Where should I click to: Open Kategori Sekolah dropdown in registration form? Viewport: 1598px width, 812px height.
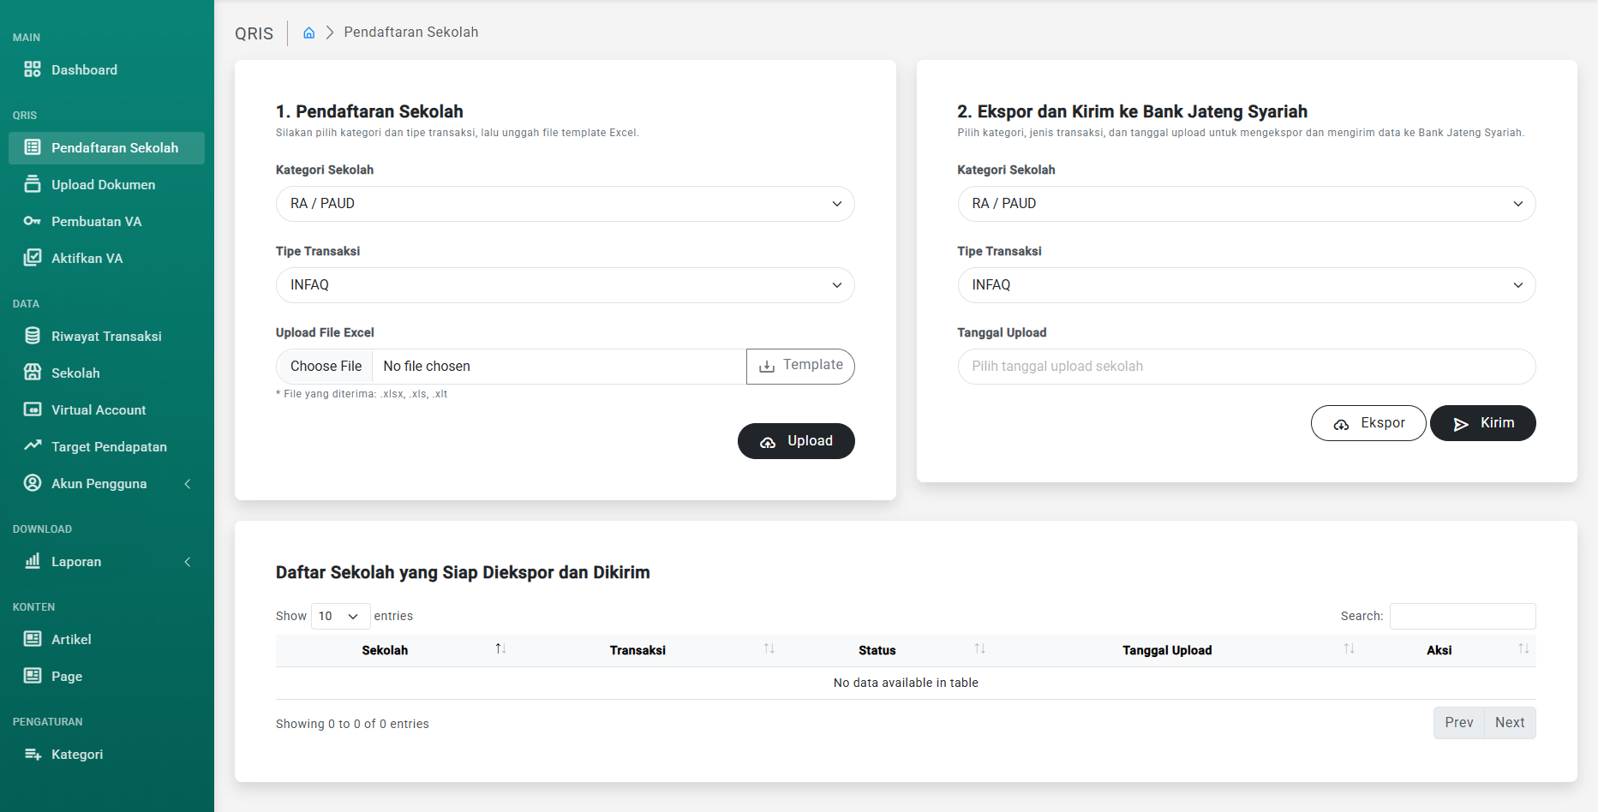565,204
